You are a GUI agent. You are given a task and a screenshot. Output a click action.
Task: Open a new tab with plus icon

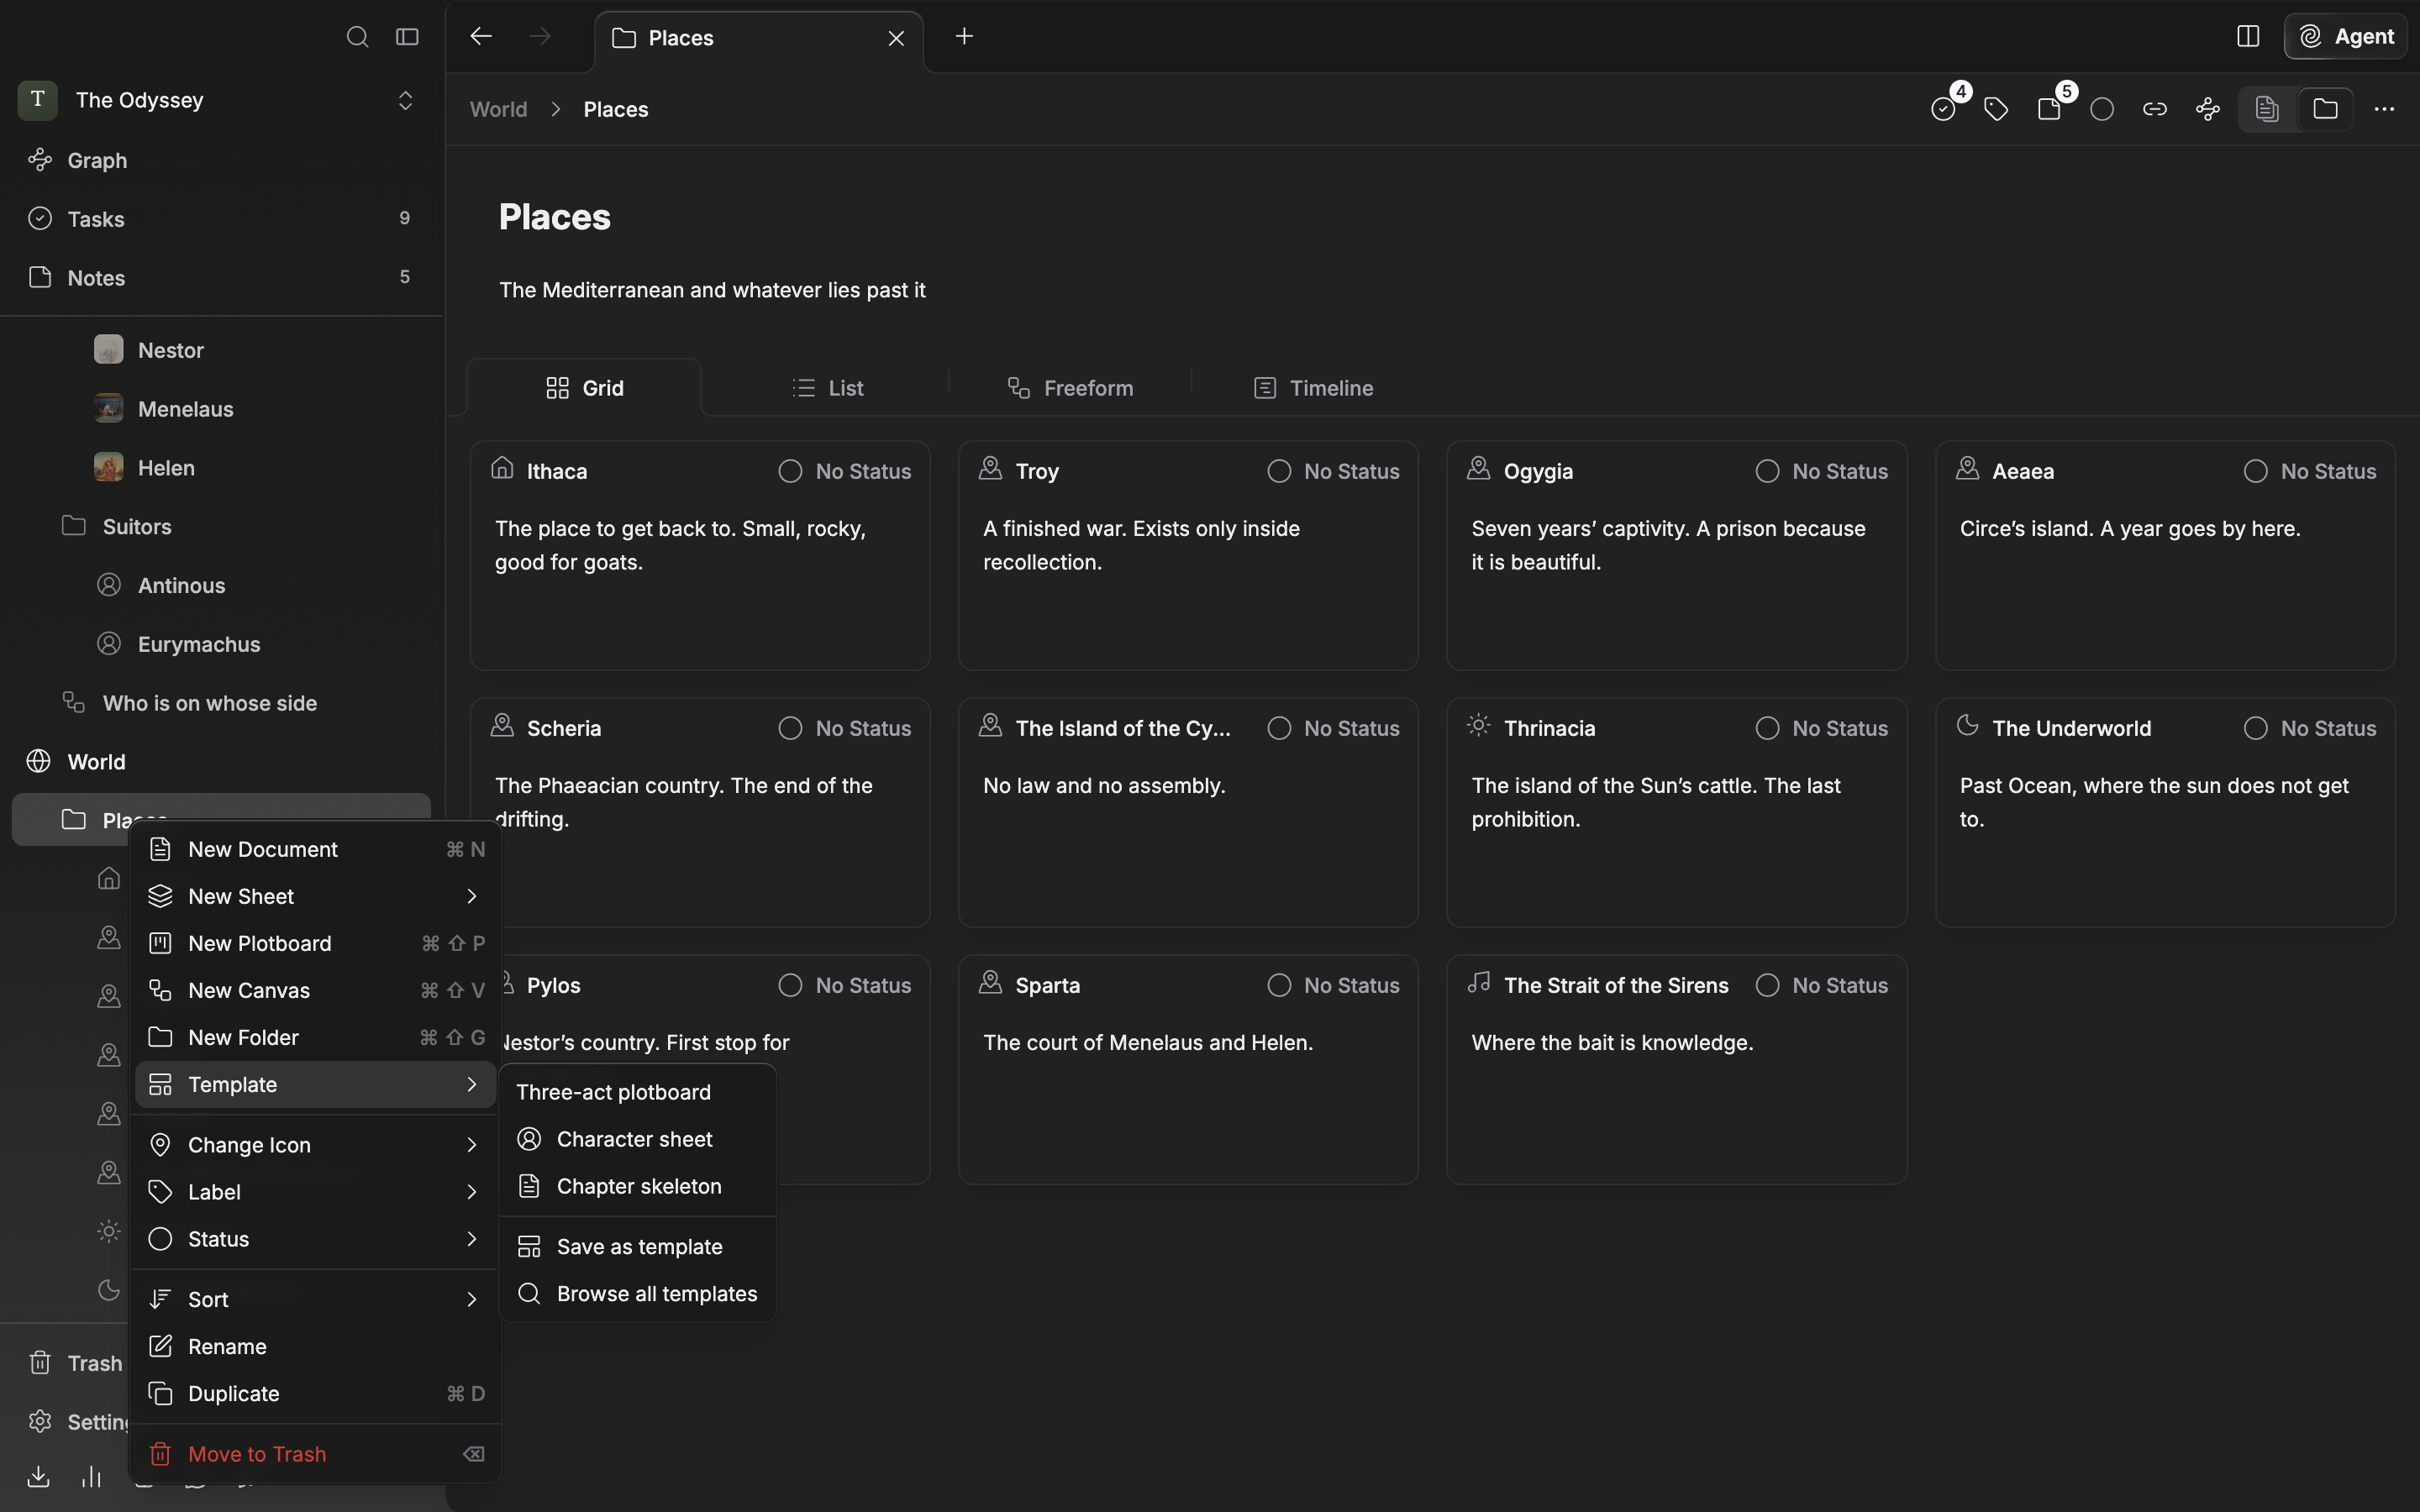[x=964, y=37]
